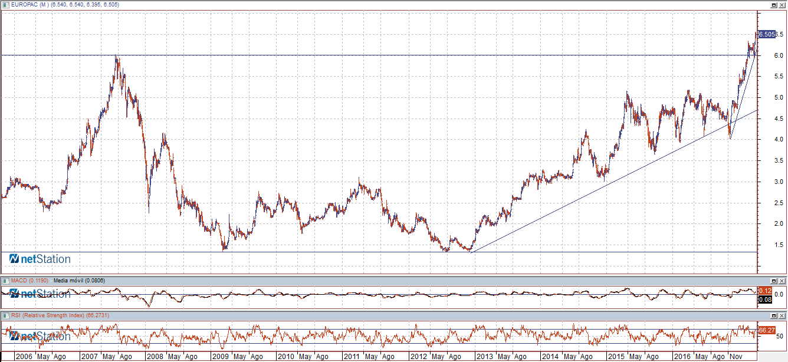
Task: Close the MACD indicator panel
Action: coord(781,281)
